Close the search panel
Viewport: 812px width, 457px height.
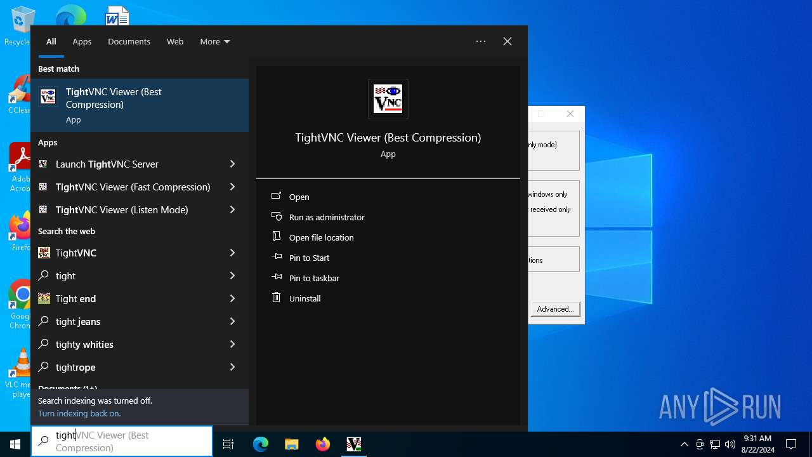(x=507, y=41)
